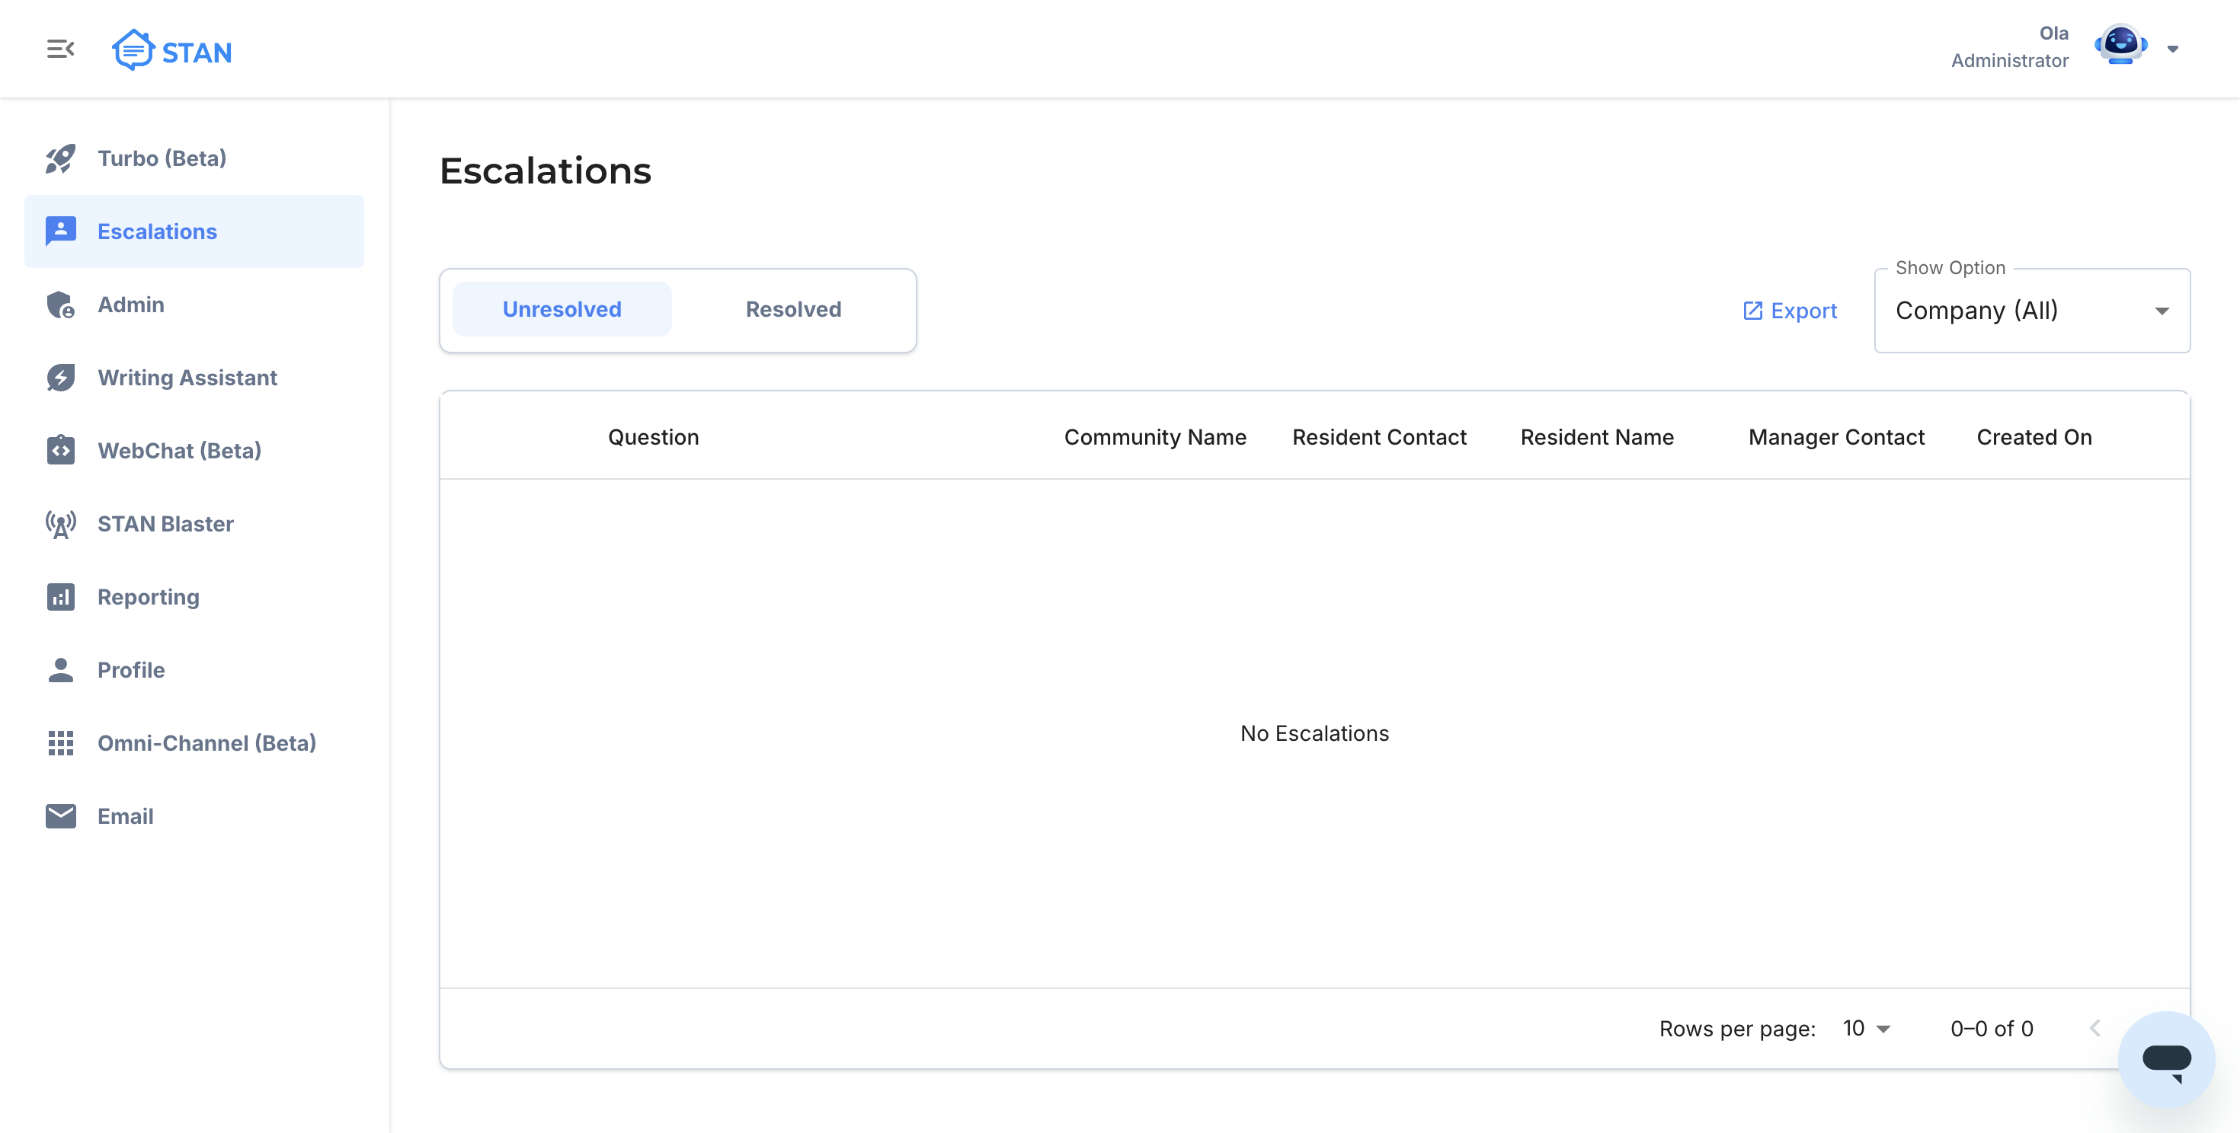
Task: Click the WebChat (Beta) code icon
Action: (60, 451)
